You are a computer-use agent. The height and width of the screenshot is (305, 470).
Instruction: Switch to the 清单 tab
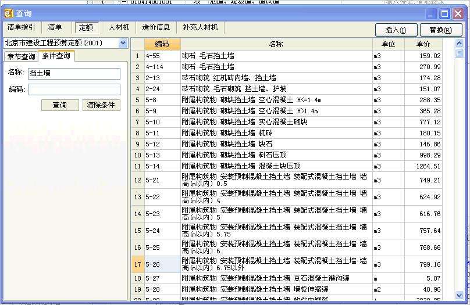(55, 27)
